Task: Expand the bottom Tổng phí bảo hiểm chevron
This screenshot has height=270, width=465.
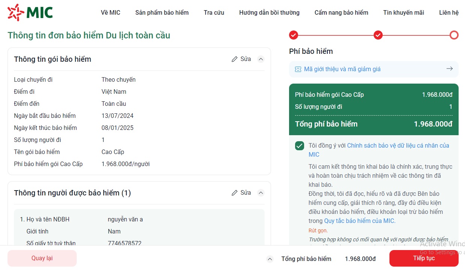Action: [270, 259]
